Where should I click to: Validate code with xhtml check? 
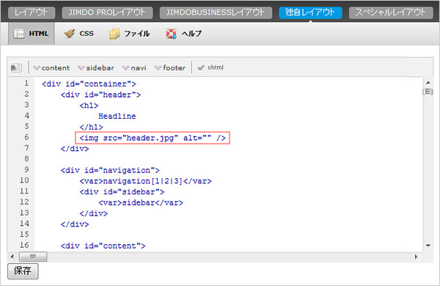(x=210, y=67)
